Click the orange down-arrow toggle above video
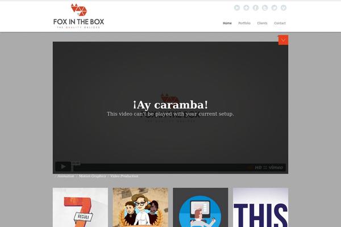The image size is (341, 227). [x=283, y=40]
